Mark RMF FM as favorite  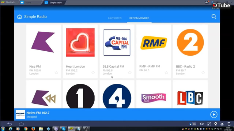(x=166, y=73)
